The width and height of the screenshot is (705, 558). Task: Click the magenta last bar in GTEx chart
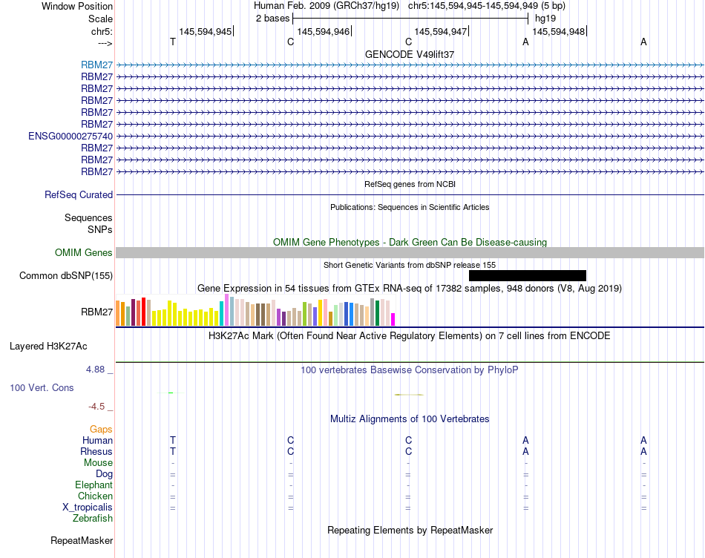[x=393, y=319]
